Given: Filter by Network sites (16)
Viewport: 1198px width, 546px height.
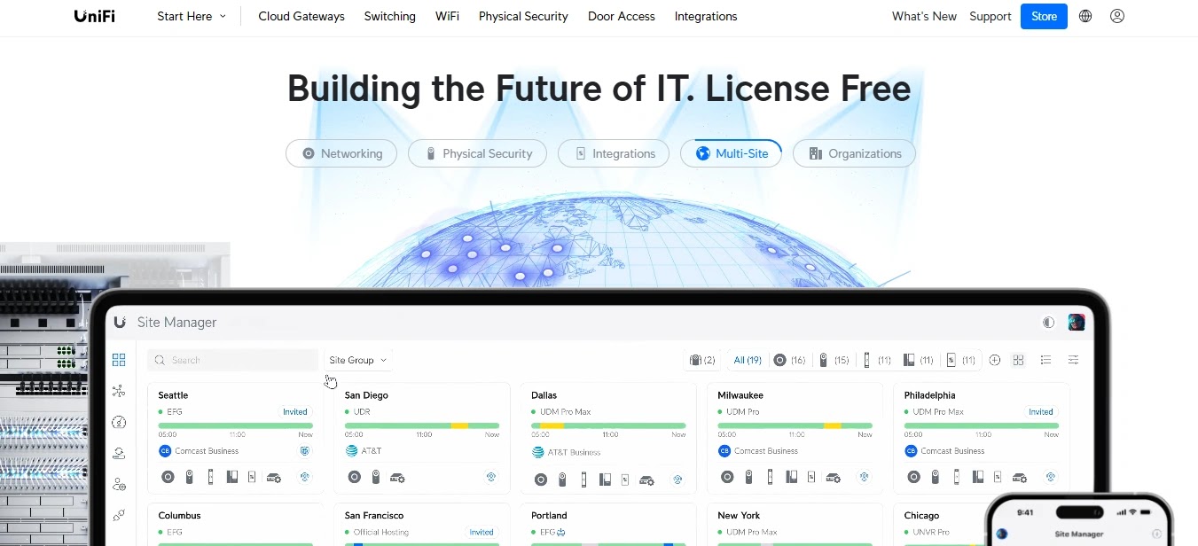Looking at the screenshot, I should 789,360.
